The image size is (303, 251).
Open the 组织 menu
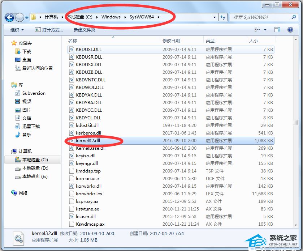click(17, 30)
